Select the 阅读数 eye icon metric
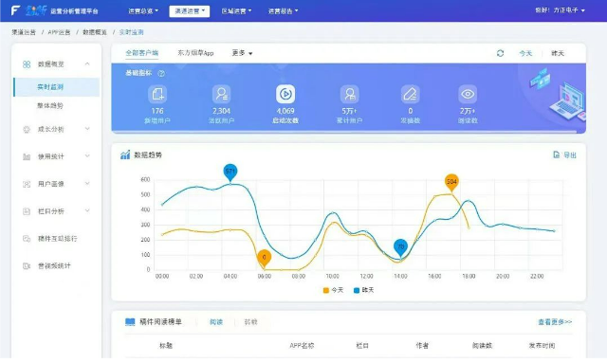 468,94
